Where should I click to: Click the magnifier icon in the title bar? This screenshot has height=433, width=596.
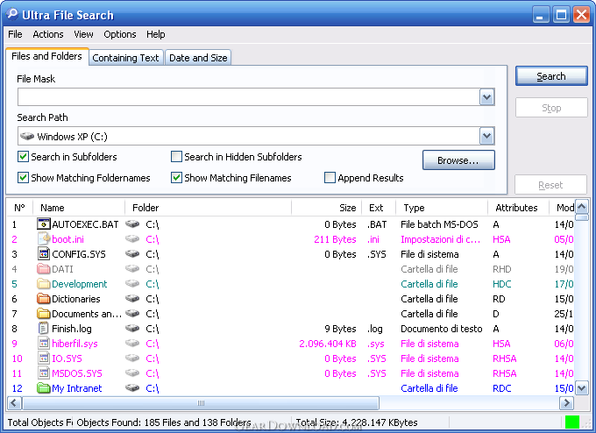(12, 14)
